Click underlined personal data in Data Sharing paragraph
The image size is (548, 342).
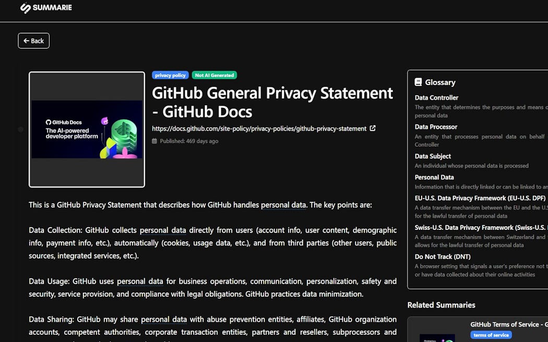coord(164,319)
